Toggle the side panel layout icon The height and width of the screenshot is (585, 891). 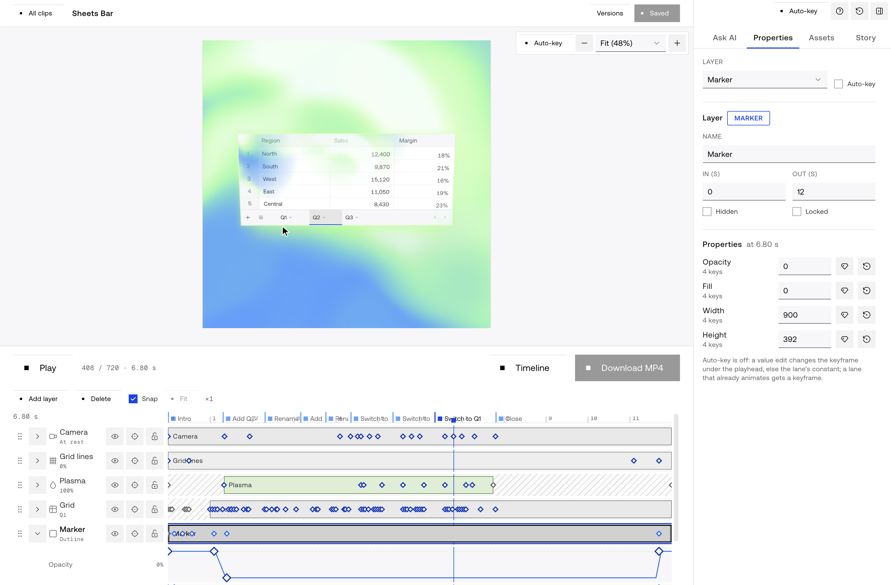coord(879,11)
